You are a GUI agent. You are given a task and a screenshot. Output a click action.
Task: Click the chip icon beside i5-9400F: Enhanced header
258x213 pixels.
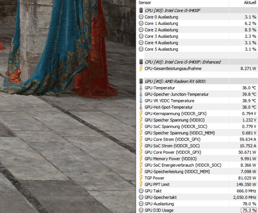pos(141,62)
